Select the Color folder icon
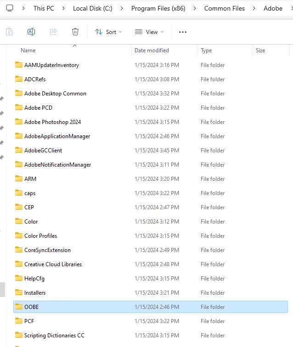Viewport: 293px width, 347px height. click(19, 221)
